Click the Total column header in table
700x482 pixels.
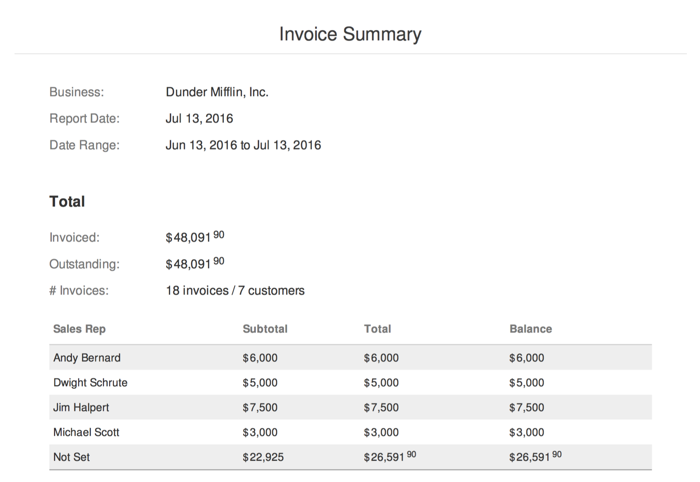pos(377,329)
